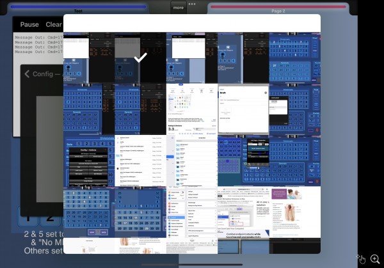Image resolution: width=384 pixels, height=268 pixels.
Task: Click the '2 & 5 set to' description text
Action: (44, 234)
